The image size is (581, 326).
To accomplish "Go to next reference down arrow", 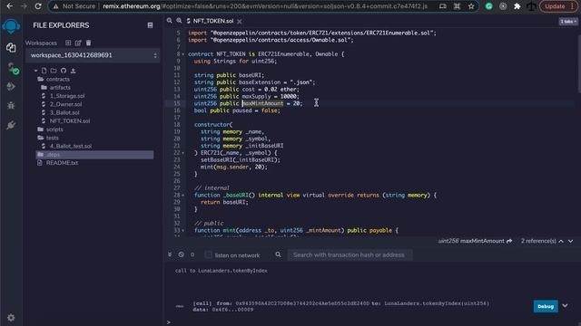I will (x=571, y=241).
